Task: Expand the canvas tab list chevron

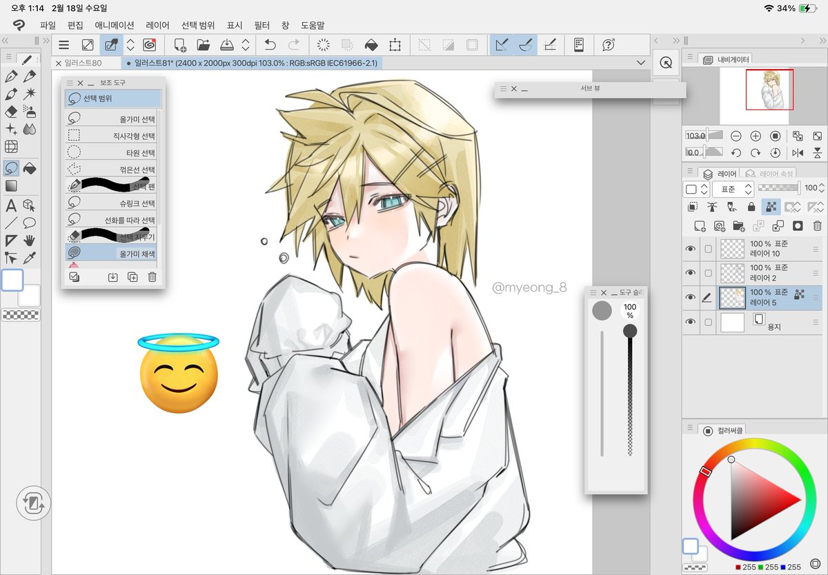Action: pyautogui.click(x=642, y=63)
